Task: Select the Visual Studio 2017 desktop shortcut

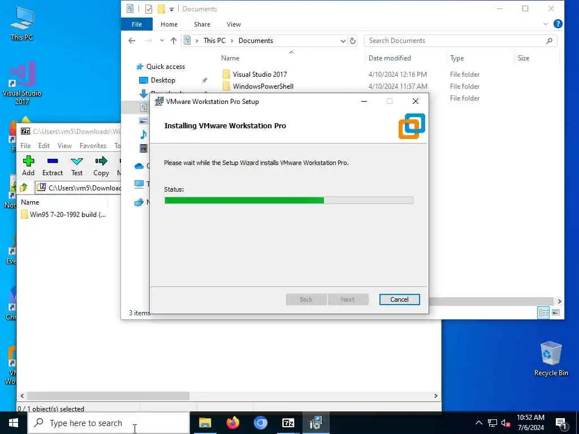Action: click(22, 83)
